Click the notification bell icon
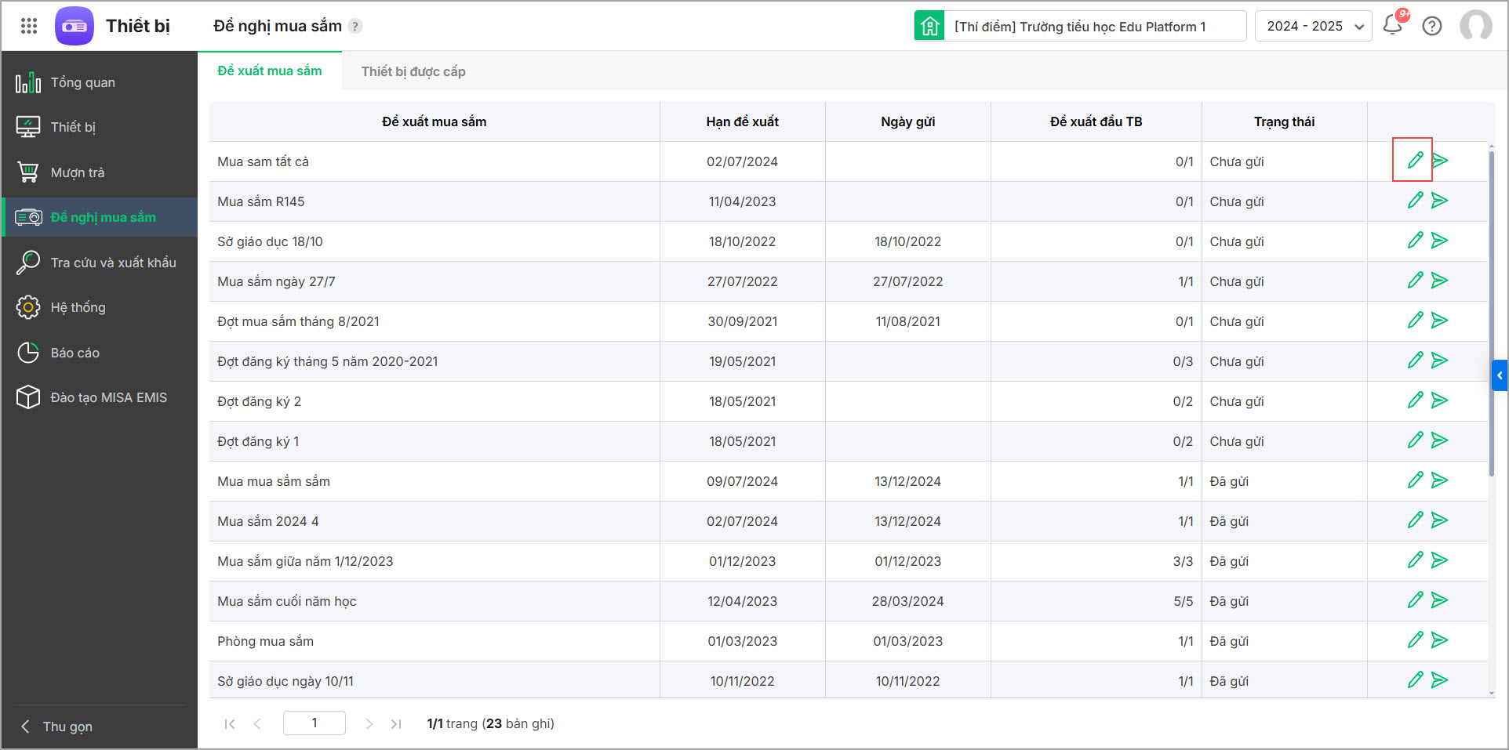Viewport: 1509px width, 750px height. [x=1393, y=25]
